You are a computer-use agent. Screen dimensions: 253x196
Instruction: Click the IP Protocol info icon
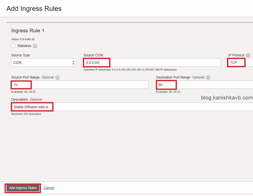[x=248, y=55]
